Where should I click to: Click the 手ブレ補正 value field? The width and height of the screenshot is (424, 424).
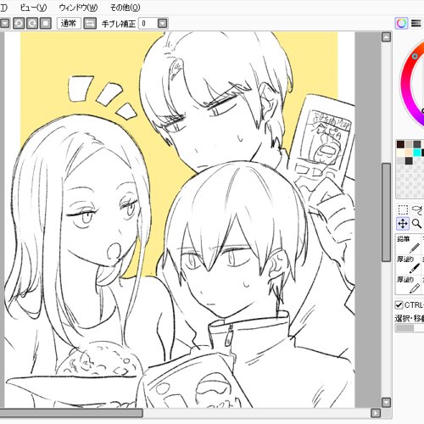point(148,24)
